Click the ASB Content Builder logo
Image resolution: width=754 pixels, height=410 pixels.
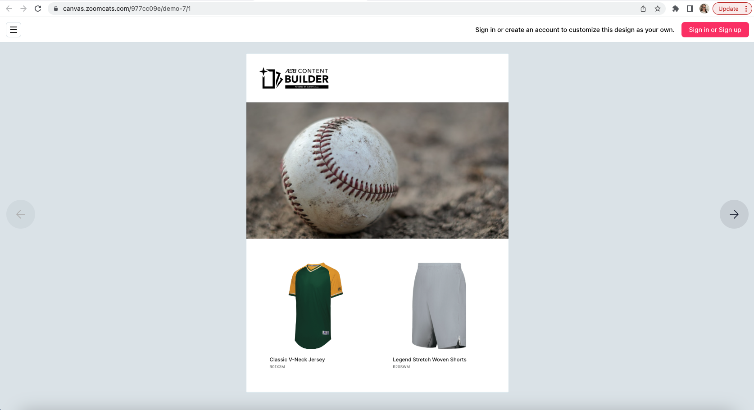click(294, 78)
